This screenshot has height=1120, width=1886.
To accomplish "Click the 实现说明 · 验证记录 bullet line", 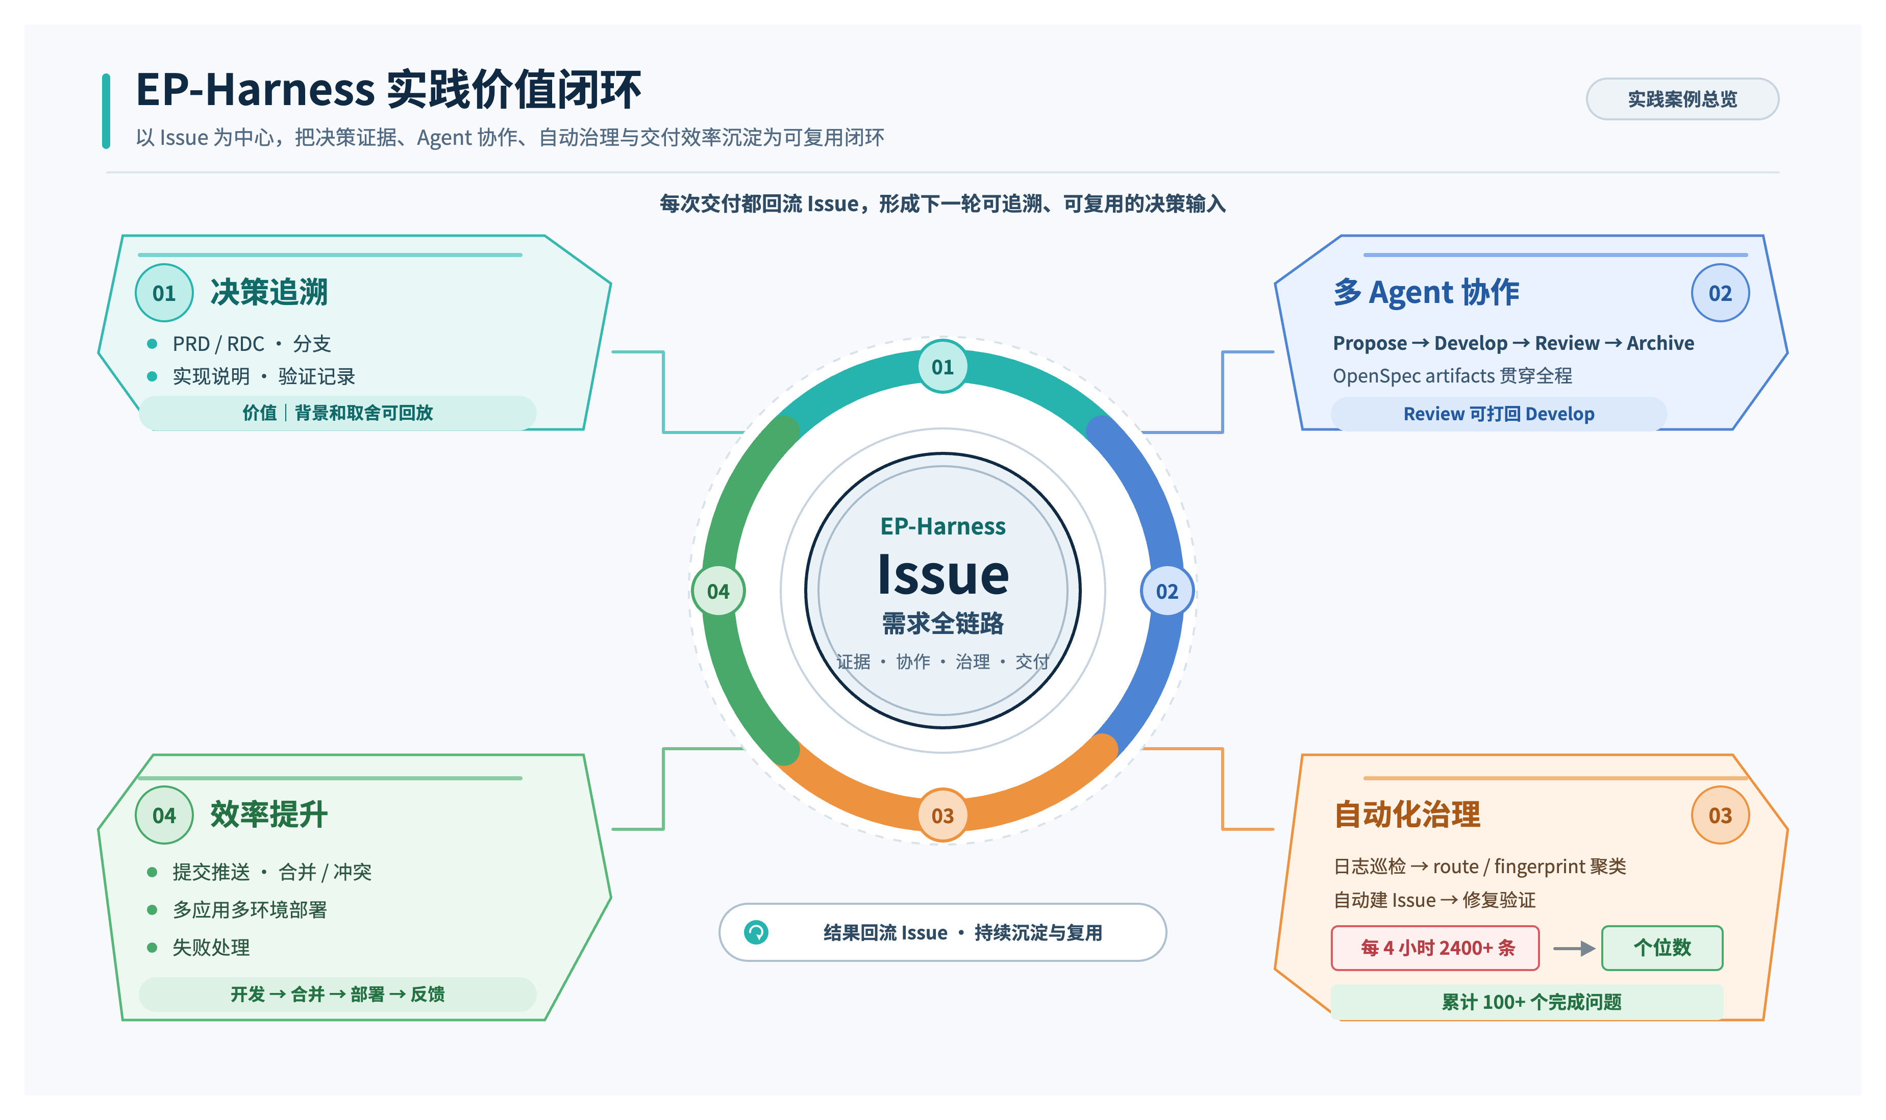I will click(263, 376).
